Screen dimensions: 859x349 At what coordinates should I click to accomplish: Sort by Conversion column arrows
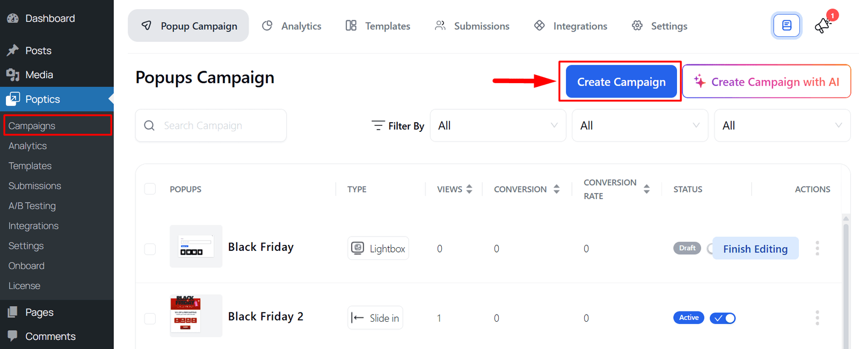(x=556, y=189)
